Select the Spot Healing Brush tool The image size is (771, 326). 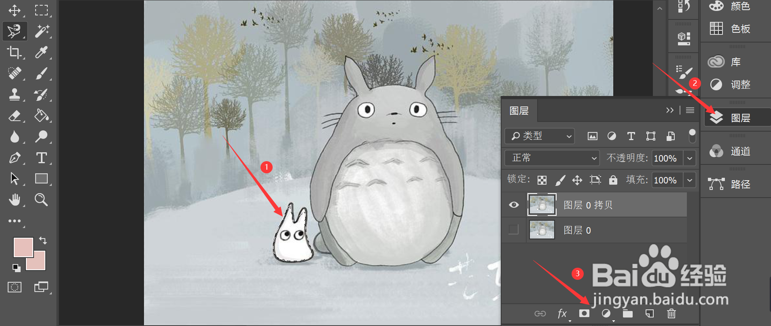(x=15, y=73)
